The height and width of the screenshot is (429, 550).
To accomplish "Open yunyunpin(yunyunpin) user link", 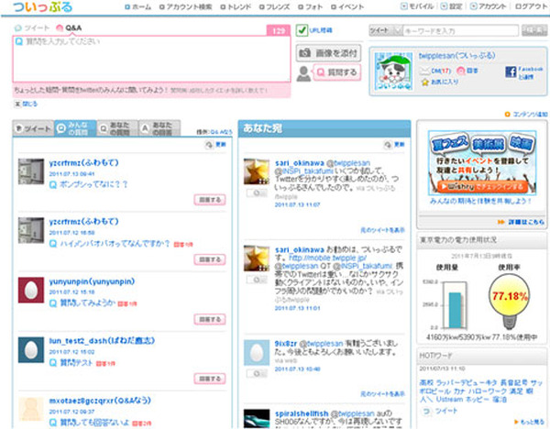I will [x=92, y=281].
